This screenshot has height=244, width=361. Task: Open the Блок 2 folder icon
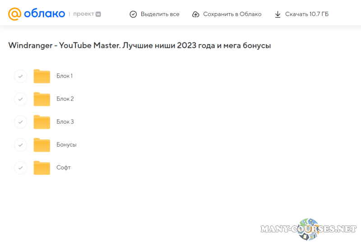[x=42, y=99]
